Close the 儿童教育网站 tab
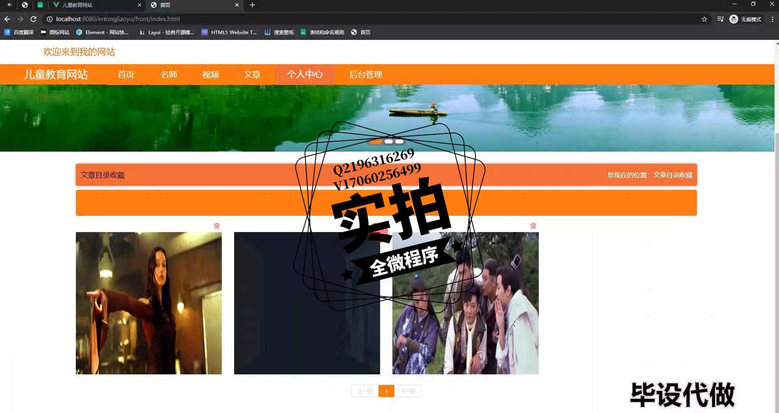Image resolution: width=779 pixels, height=413 pixels. (x=139, y=5)
